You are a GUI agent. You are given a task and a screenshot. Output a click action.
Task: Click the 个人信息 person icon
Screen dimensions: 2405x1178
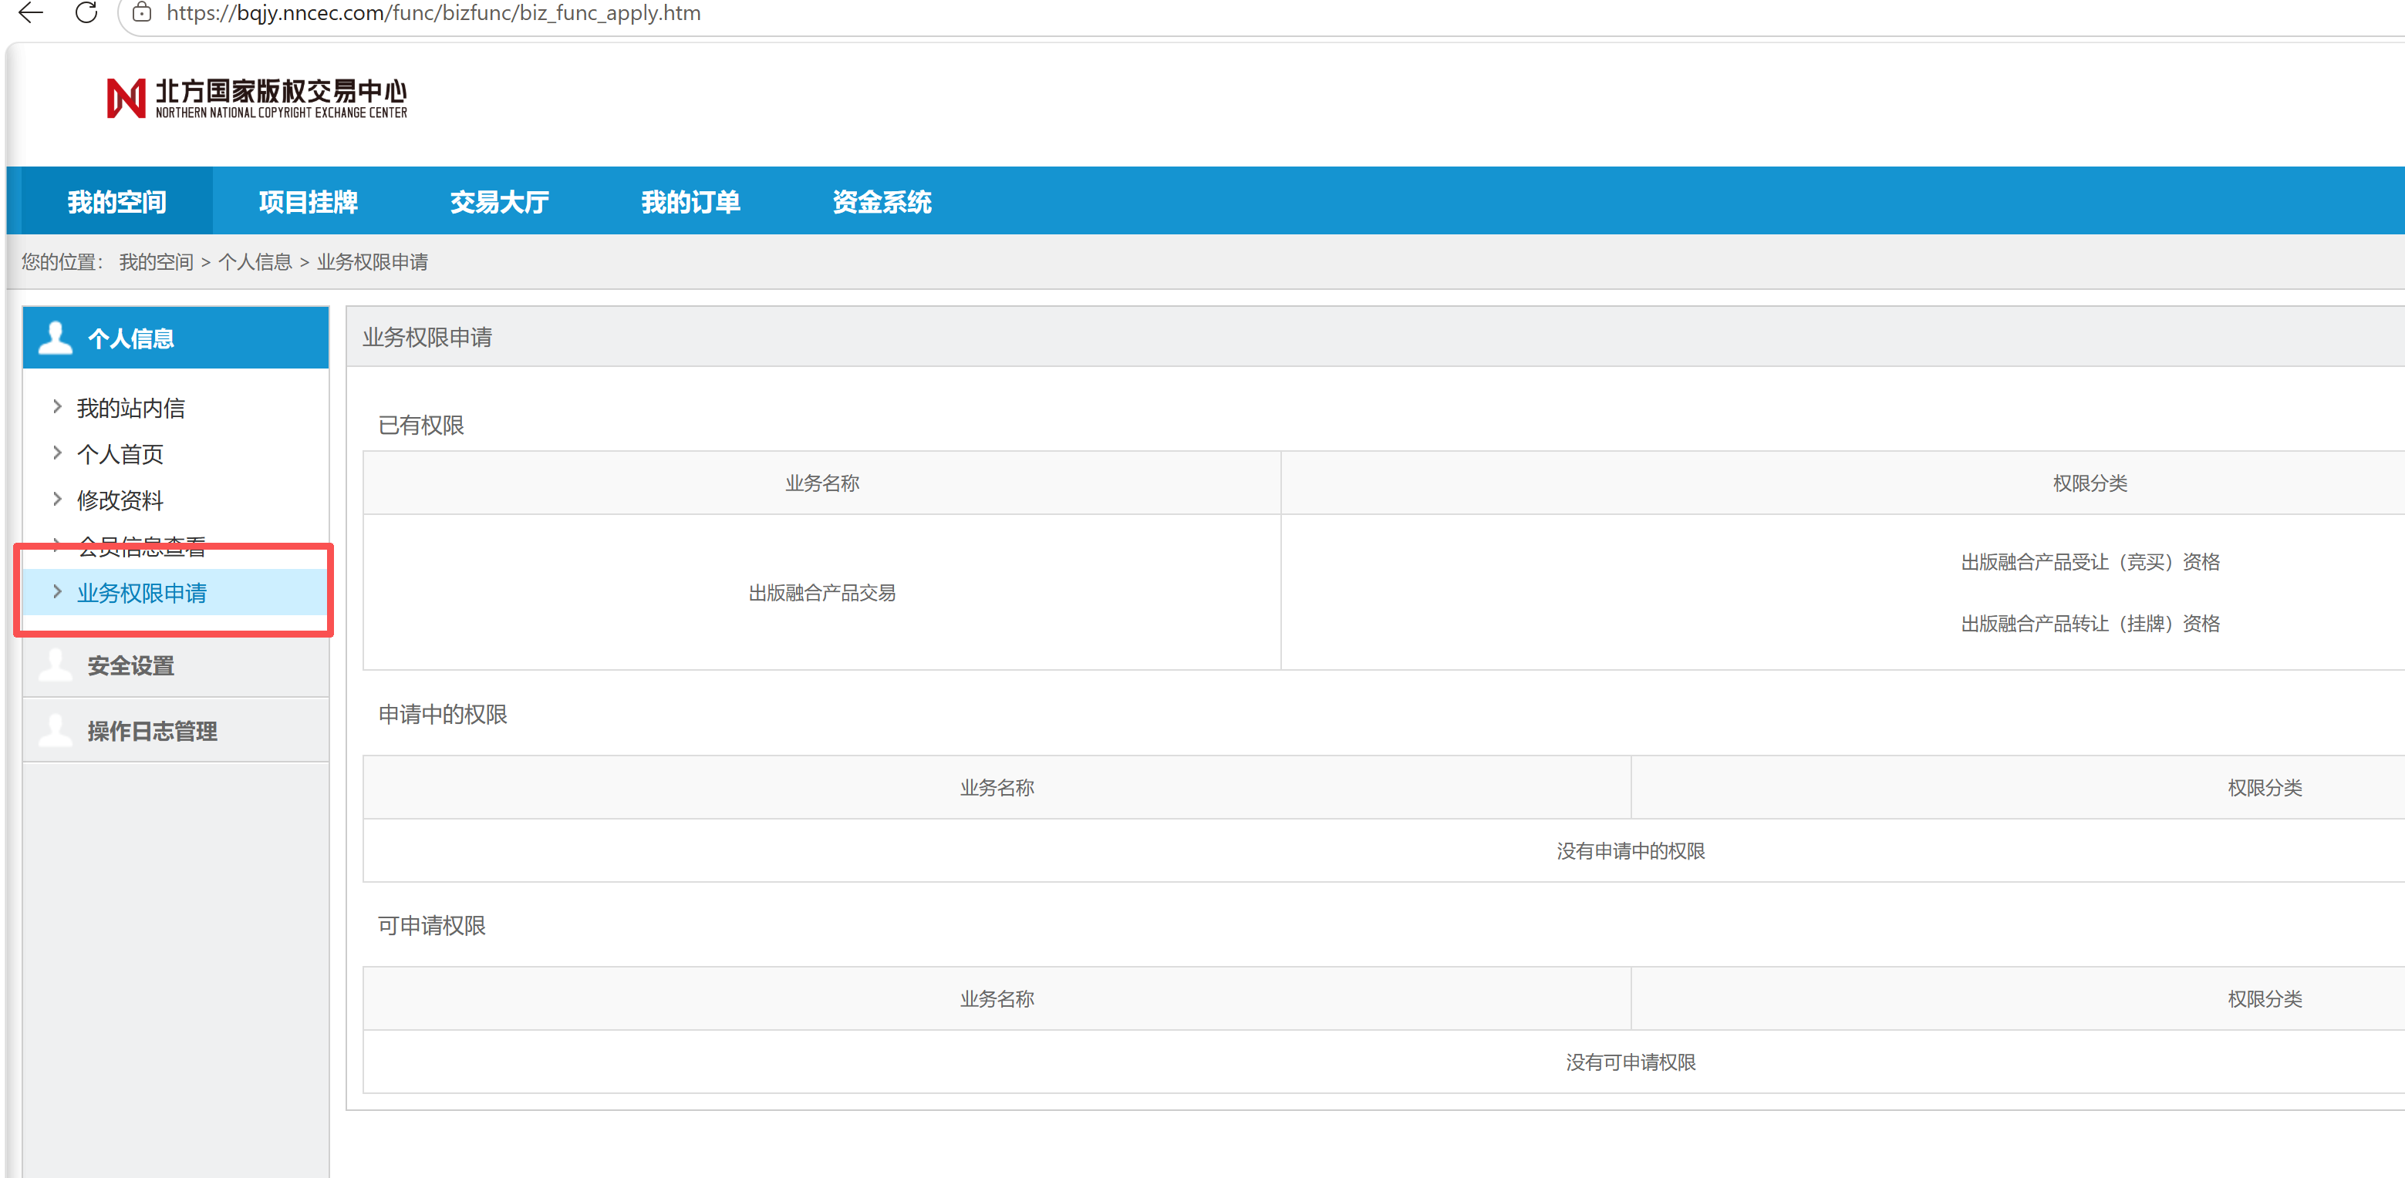tap(55, 338)
